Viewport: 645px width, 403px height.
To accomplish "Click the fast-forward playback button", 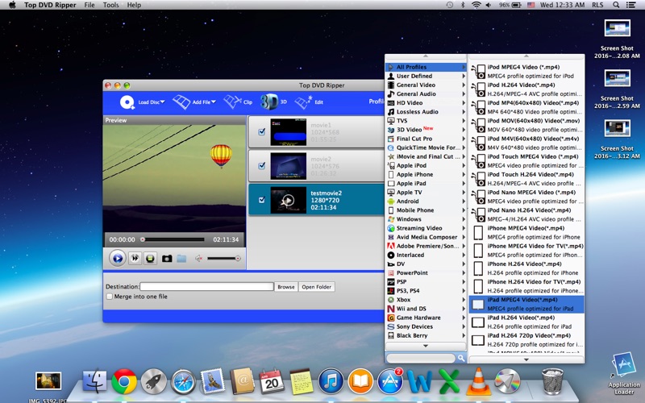I will (x=135, y=258).
